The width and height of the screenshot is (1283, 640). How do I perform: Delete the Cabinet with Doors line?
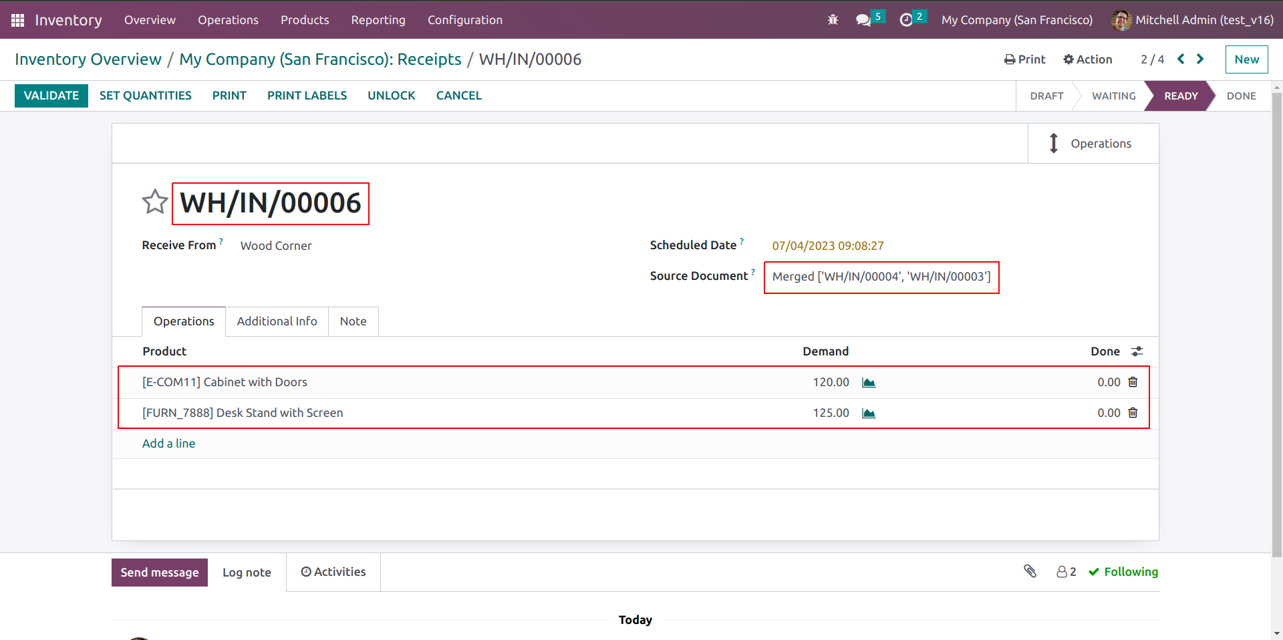[1133, 382]
